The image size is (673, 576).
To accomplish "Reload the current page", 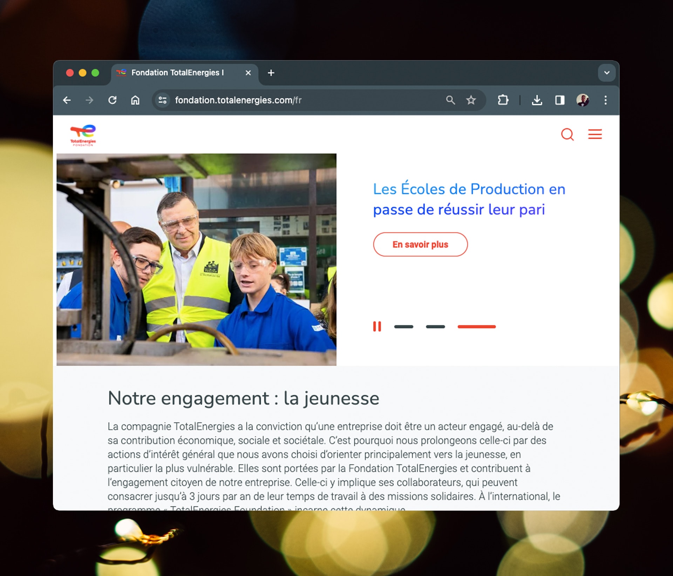I will (x=112, y=100).
